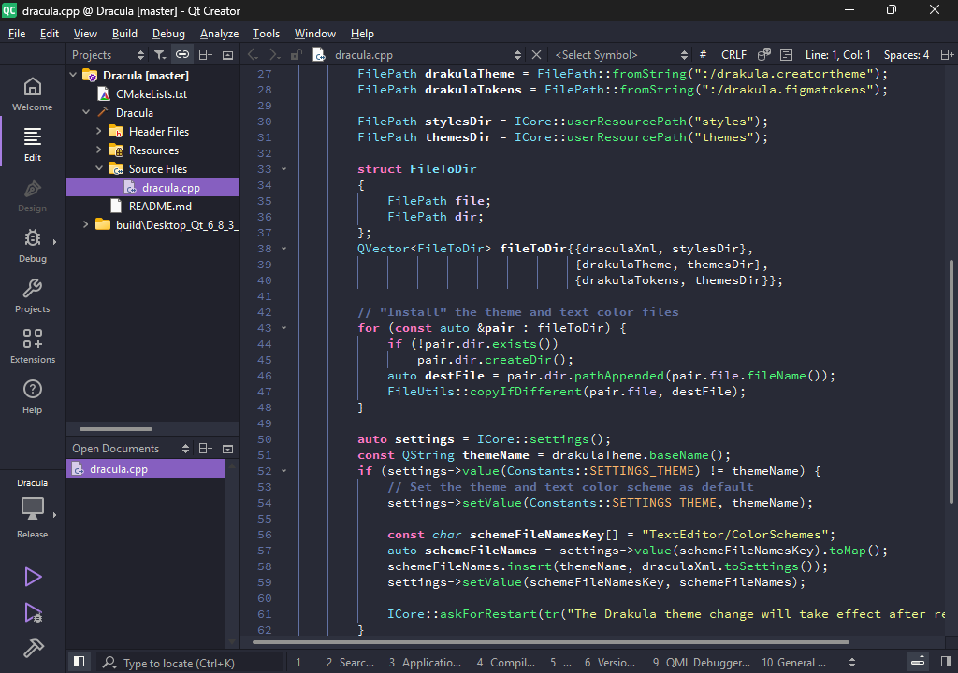Open the Search Results output pane
The width and height of the screenshot is (958, 673).
(x=350, y=663)
